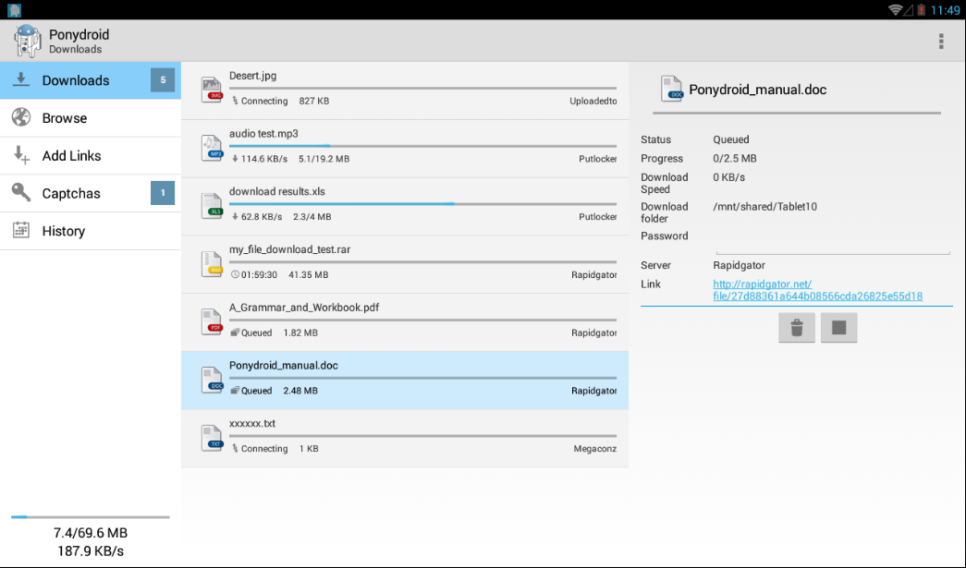
Task: Select the Ponydroid_manual.doc download row
Action: [404, 380]
